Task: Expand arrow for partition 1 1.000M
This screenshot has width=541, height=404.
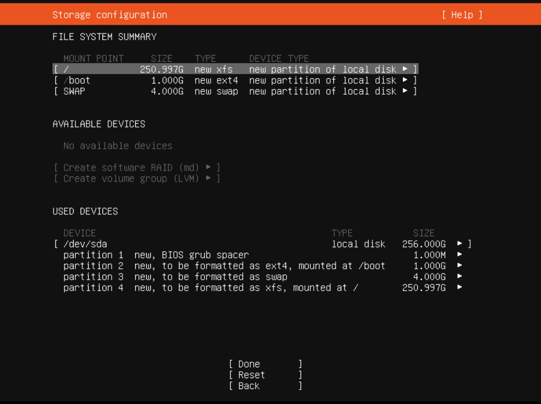Action: click(460, 255)
